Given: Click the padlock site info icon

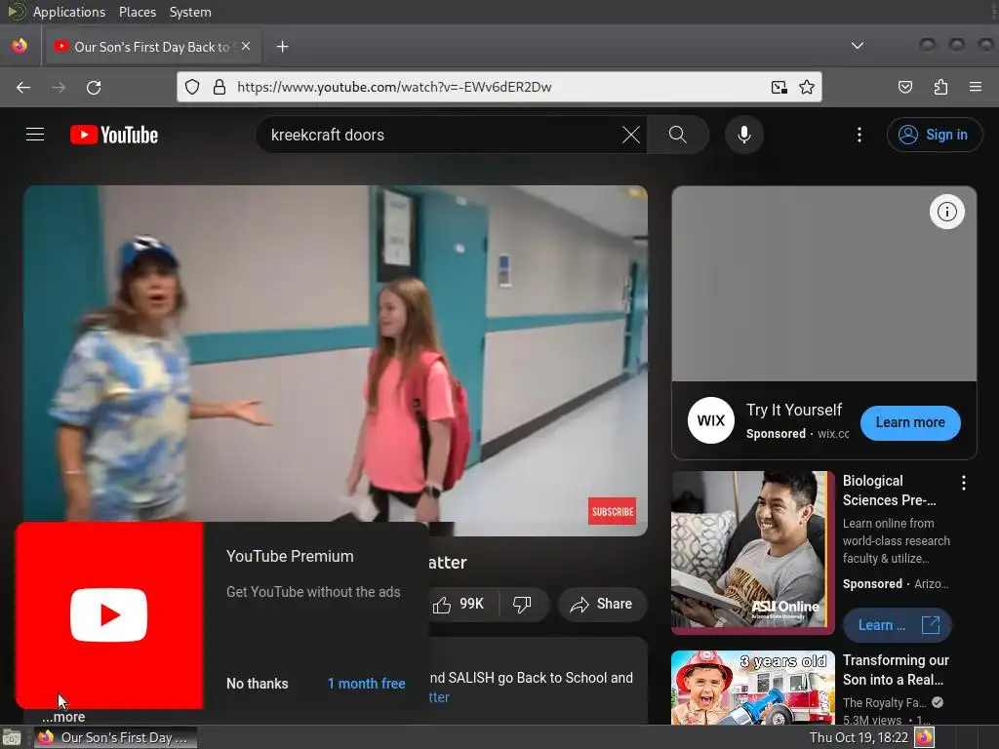Looking at the screenshot, I should pyautogui.click(x=220, y=87).
